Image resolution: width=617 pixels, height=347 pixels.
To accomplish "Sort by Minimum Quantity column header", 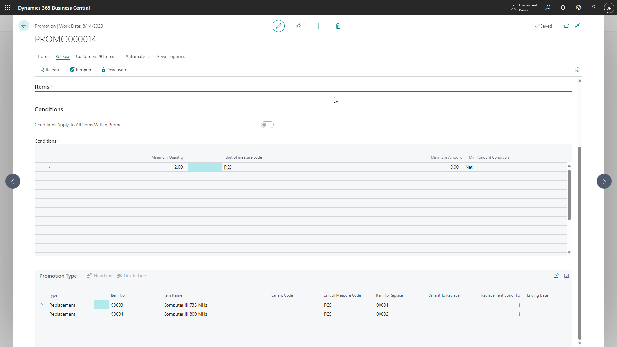I will 167,157.
